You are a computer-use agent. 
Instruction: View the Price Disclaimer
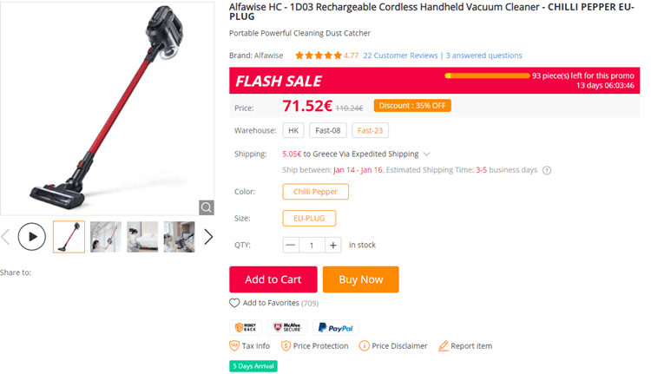(393, 345)
